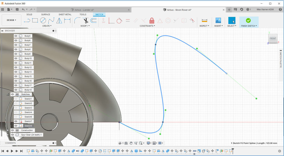This screenshot has height=156, width=284.
Task: Open the CONSTRAINTS dropdown menu
Action: click(147, 26)
